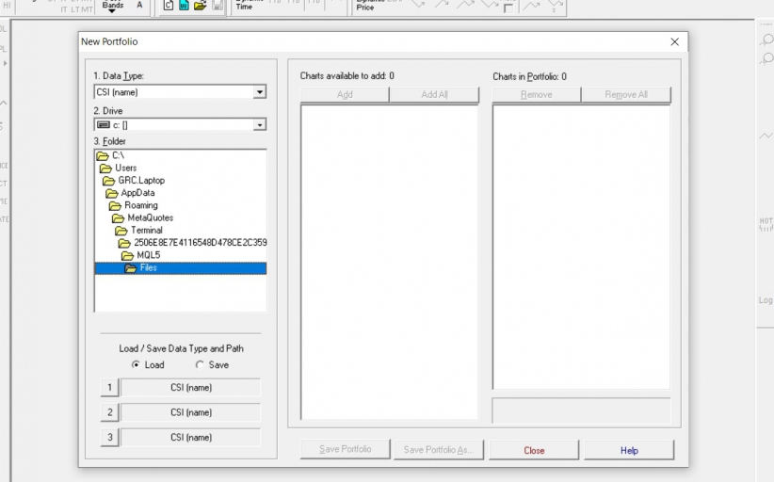This screenshot has width=774, height=482.
Task: Select the Load radio button
Action: 137,365
